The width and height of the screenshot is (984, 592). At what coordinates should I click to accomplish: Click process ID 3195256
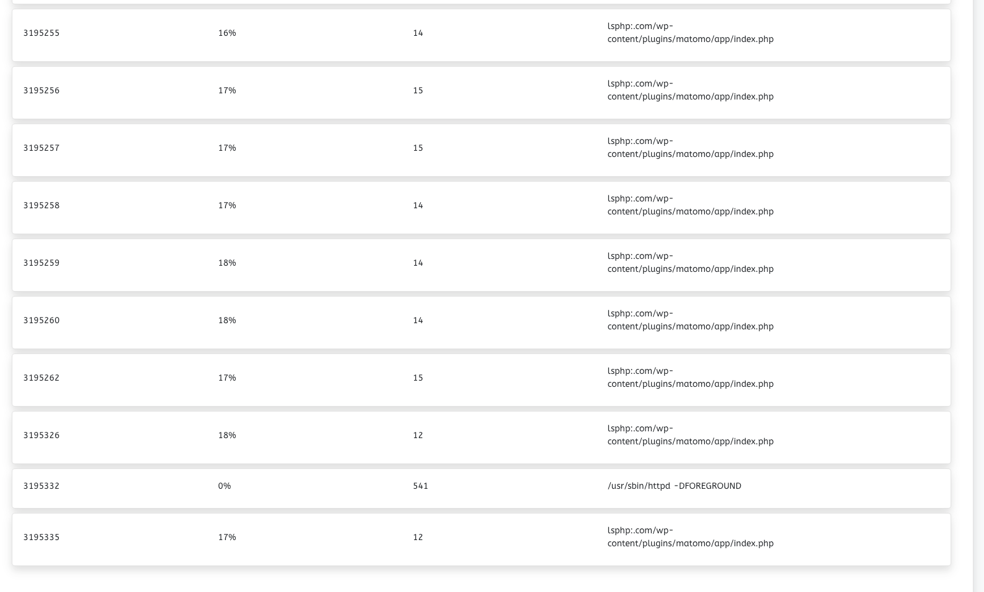[41, 91]
